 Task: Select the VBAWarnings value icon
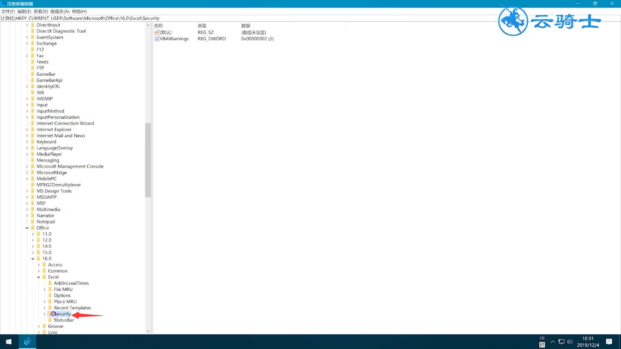157,39
